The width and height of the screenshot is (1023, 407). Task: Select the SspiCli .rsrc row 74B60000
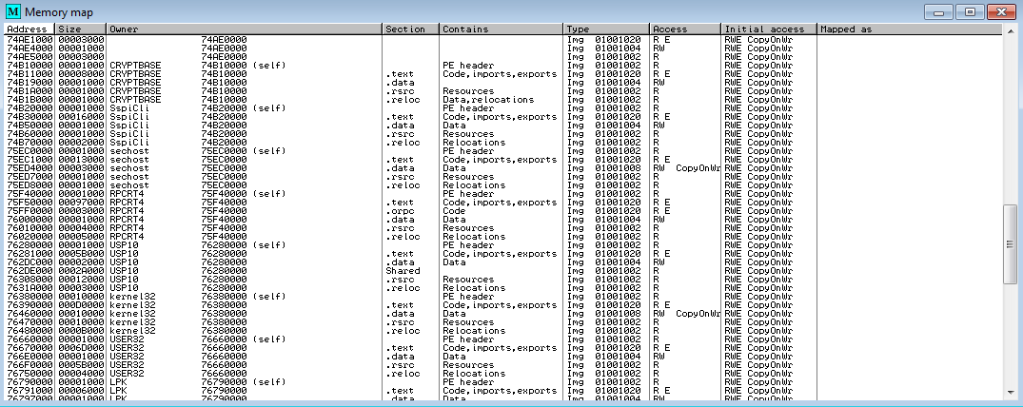pyautogui.click(x=503, y=134)
